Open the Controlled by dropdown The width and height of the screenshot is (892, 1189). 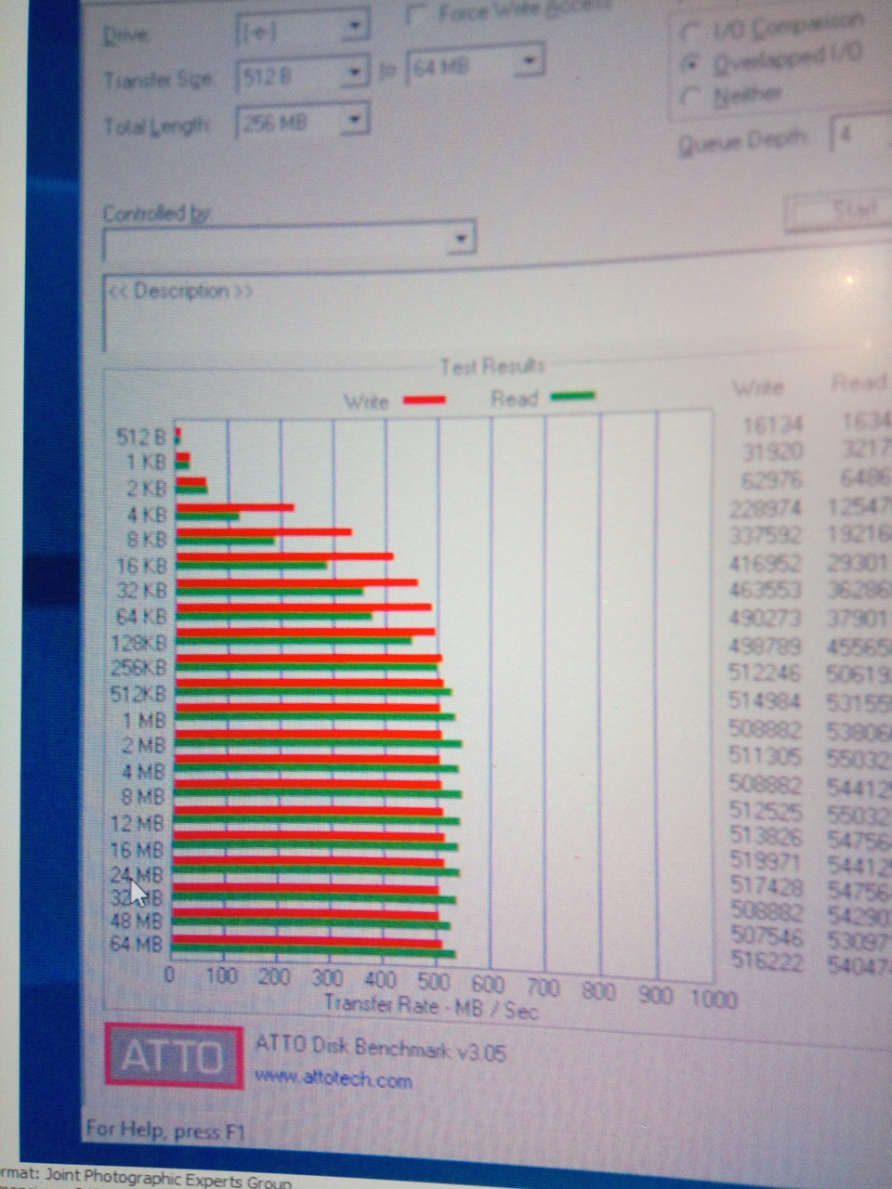pyautogui.click(x=460, y=240)
